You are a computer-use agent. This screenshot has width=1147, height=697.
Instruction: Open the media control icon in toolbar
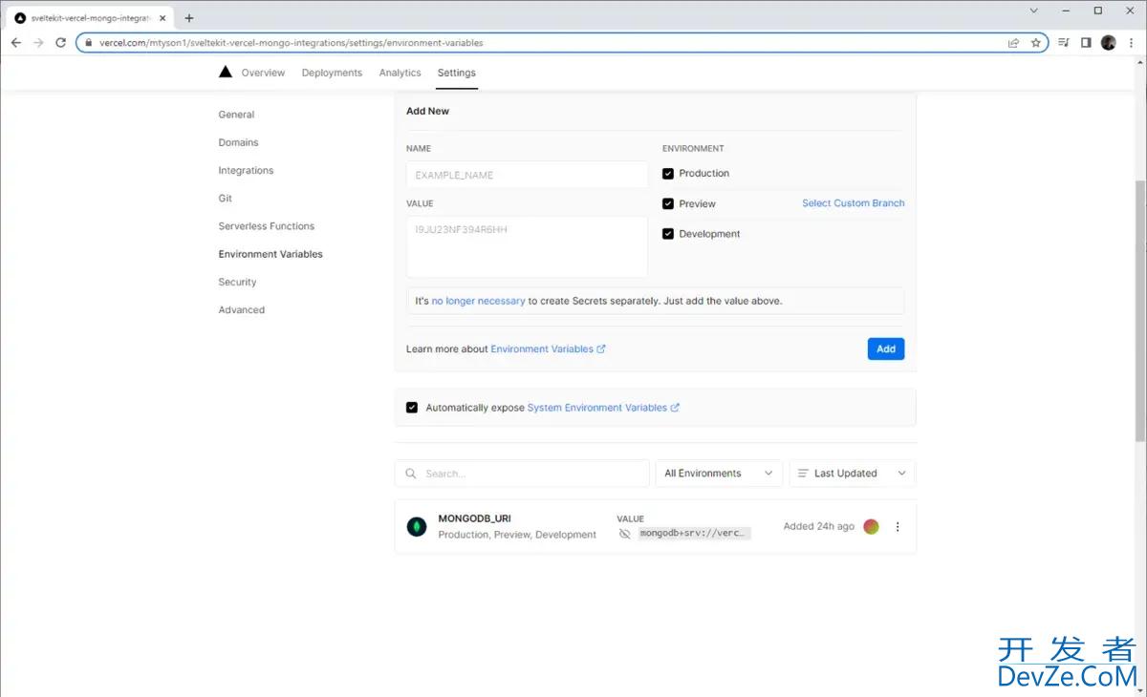(x=1064, y=43)
